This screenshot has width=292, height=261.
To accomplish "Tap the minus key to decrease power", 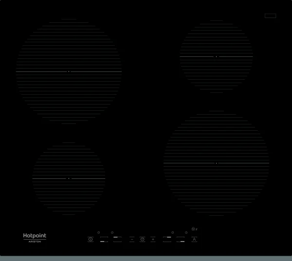I will [132, 239].
